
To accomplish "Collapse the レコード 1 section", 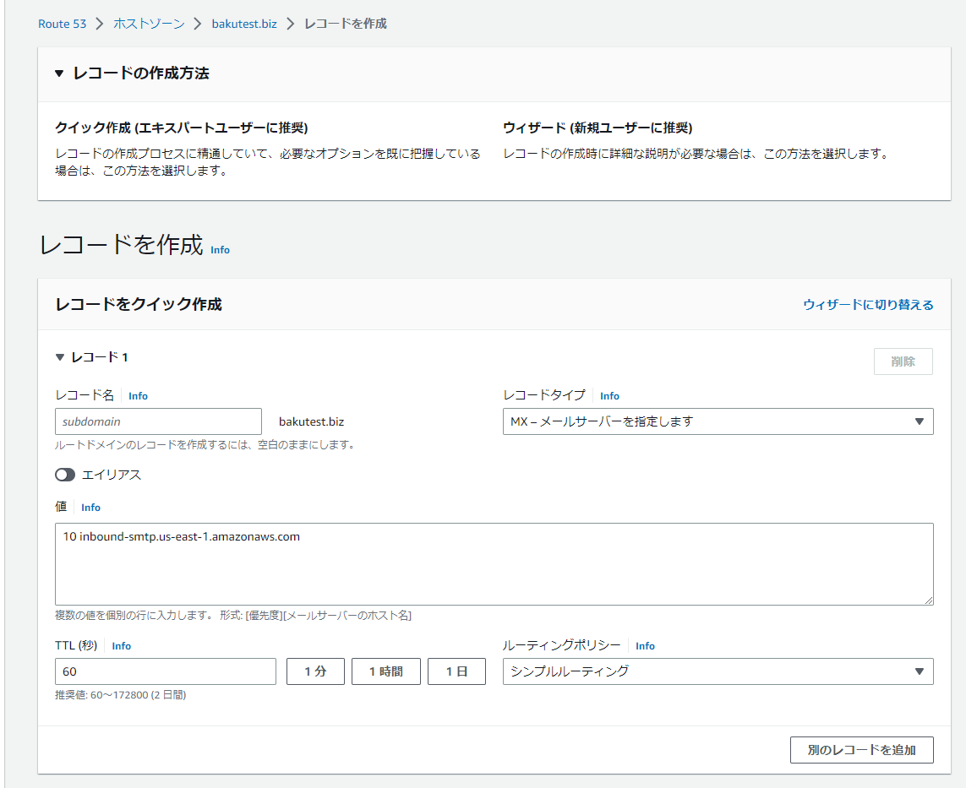I will pyautogui.click(x=60, y=357).
